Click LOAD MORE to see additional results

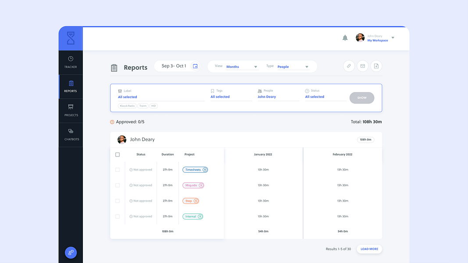pos(369,249)
